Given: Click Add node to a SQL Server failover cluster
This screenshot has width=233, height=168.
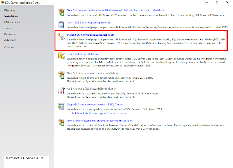Looking at the screenshot, I should pyautogui.click(x=91, y=89).
